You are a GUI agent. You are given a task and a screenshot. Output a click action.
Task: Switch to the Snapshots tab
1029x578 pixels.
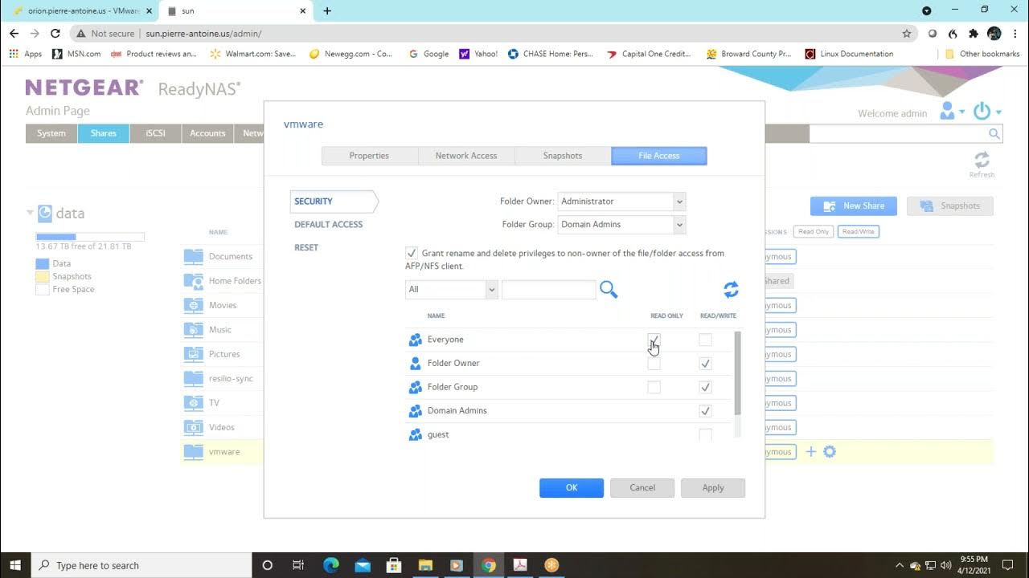point(563,156)
